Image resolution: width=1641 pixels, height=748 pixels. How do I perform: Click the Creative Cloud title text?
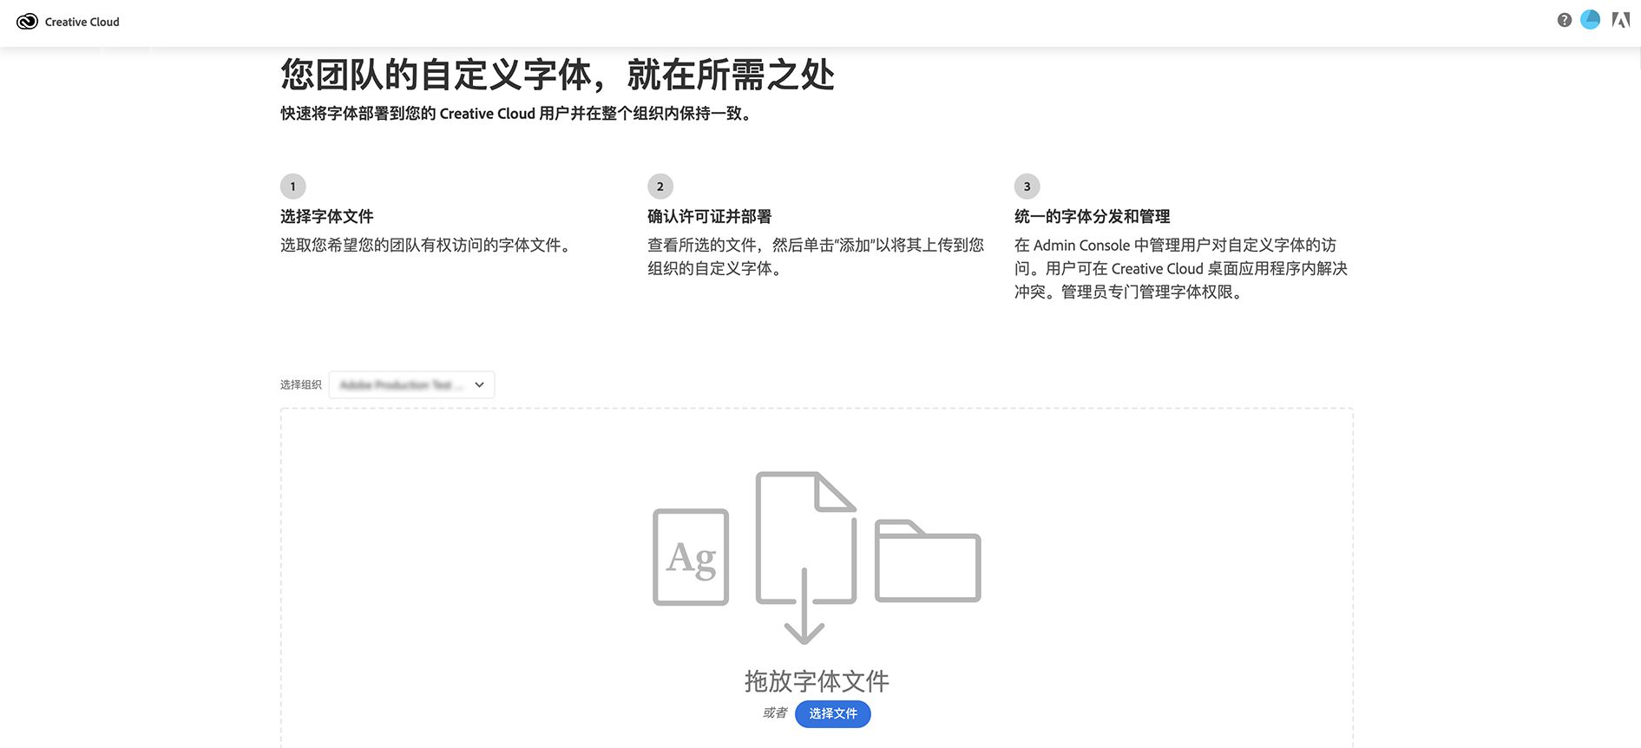click(82, 22)
